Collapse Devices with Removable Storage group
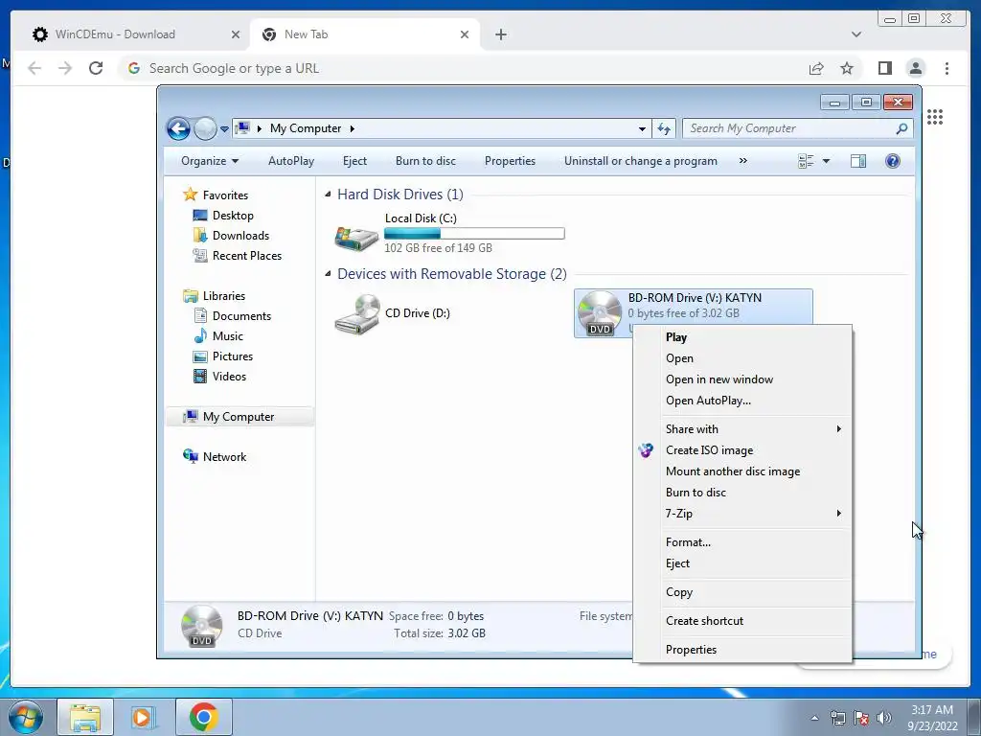The height and width of the screenshot is (736, 981). [328, 273]
